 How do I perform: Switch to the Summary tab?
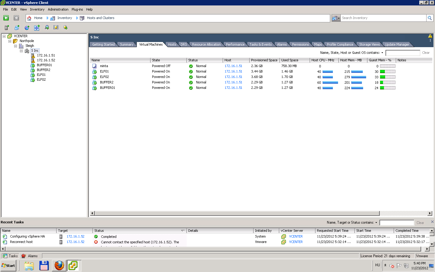[x=126, y=44]
